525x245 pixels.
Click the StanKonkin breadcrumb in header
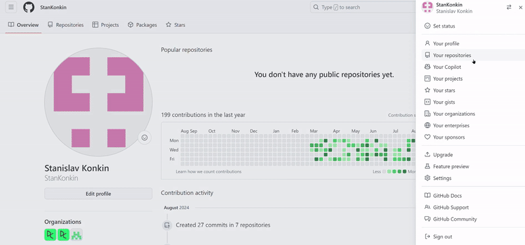53,7
